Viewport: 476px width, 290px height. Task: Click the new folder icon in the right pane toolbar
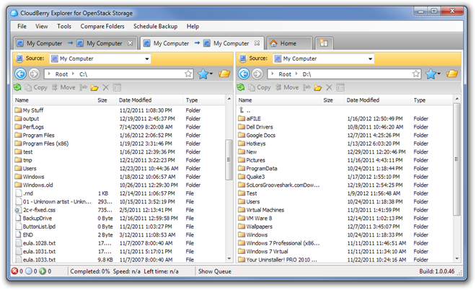pos(318,88)
